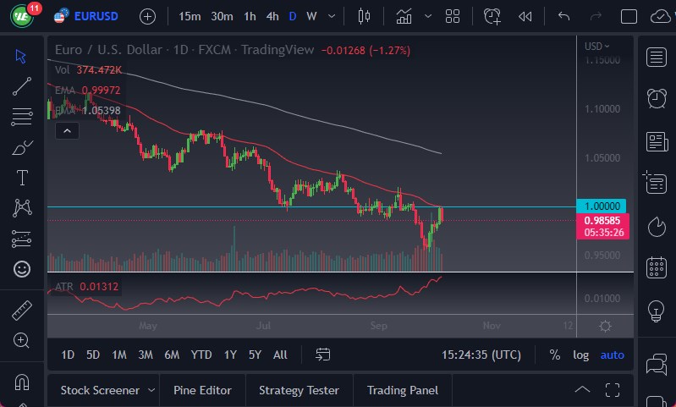This screenshot has height=407, width=676.
Task: Switch to the Pine Editor tab
Action: click(202, 390)
